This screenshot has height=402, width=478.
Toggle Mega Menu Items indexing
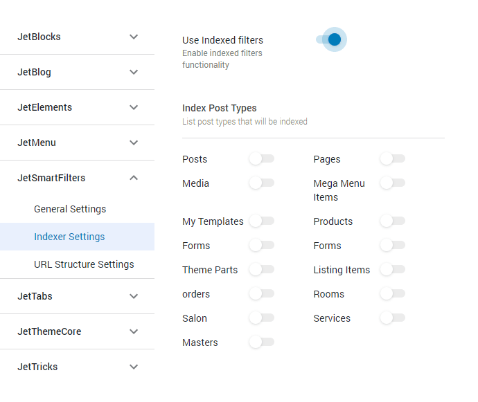[393, 183]
